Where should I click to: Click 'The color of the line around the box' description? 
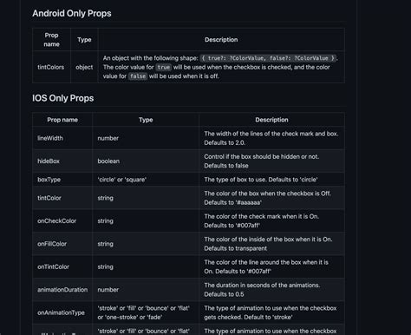tap(266, 266)
